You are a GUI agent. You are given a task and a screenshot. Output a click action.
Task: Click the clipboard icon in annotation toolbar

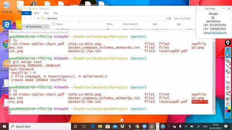pyautogui.click(x=228, y=104)
